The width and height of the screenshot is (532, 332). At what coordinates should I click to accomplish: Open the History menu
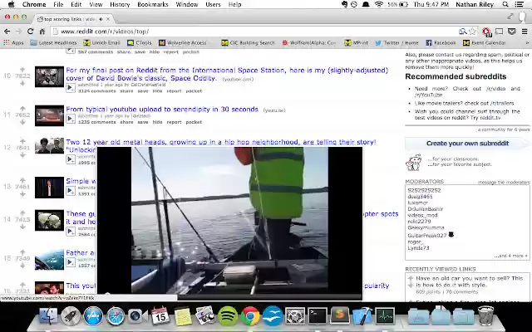click(120, 4)
